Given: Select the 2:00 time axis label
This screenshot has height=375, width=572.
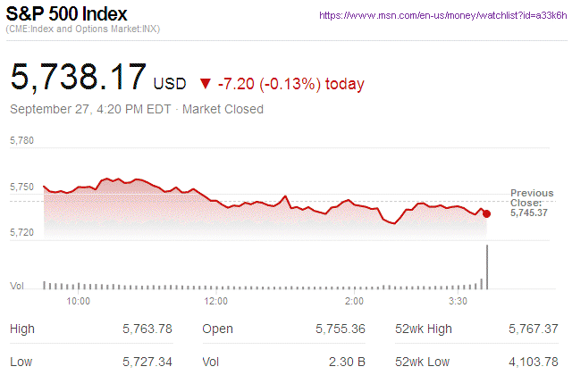Looking at the screenshot, I should point(354,302).
